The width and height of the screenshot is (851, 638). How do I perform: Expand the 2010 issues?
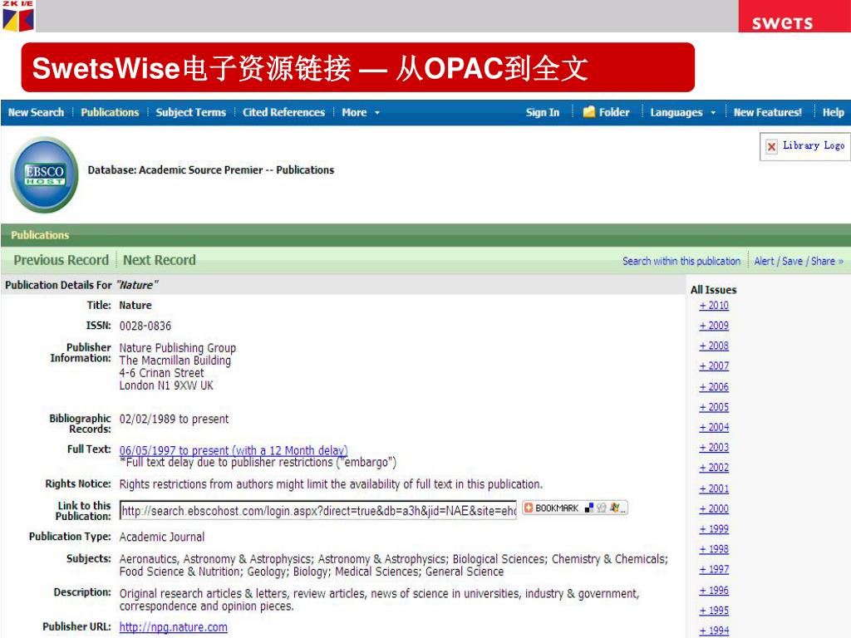point(714,306)
